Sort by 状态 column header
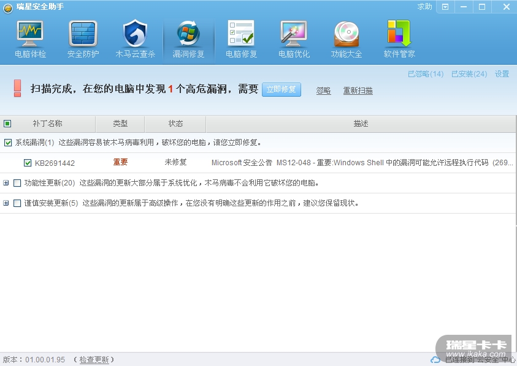 175,124
